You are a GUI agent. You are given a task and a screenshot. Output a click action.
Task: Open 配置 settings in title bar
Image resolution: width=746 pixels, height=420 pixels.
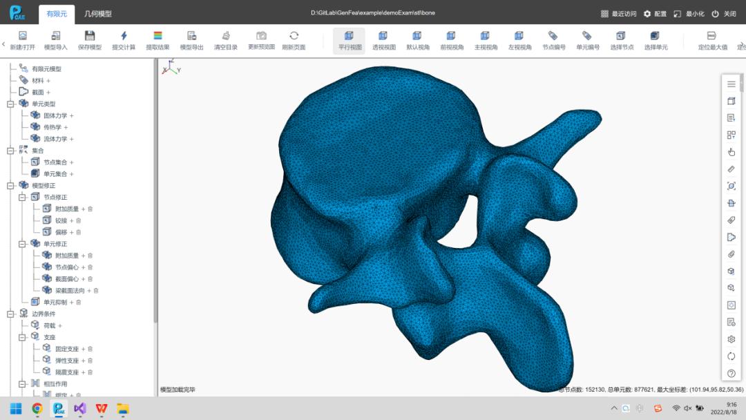(x=655, y=14)
